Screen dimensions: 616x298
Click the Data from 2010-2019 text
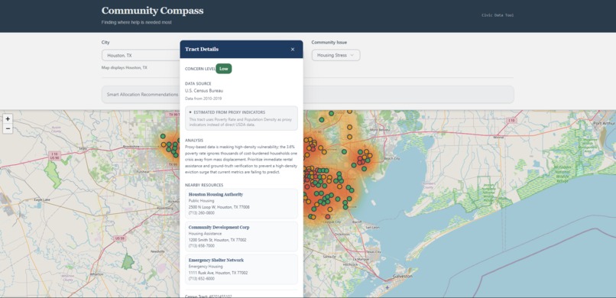(x=203, y=99)
